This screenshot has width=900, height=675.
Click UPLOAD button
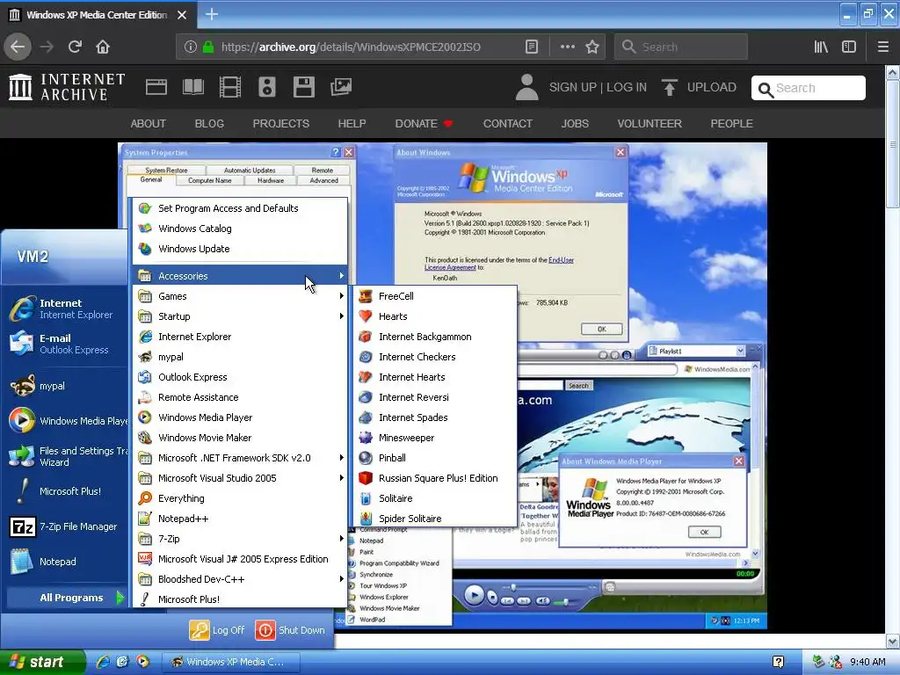699,87
